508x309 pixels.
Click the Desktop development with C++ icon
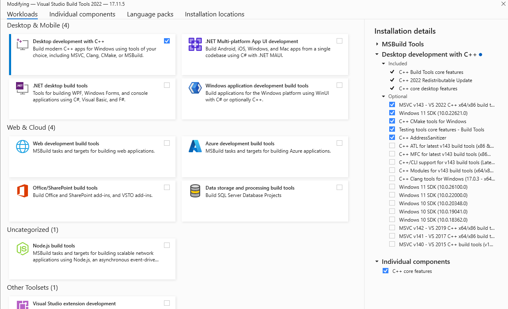pos(22,44)
